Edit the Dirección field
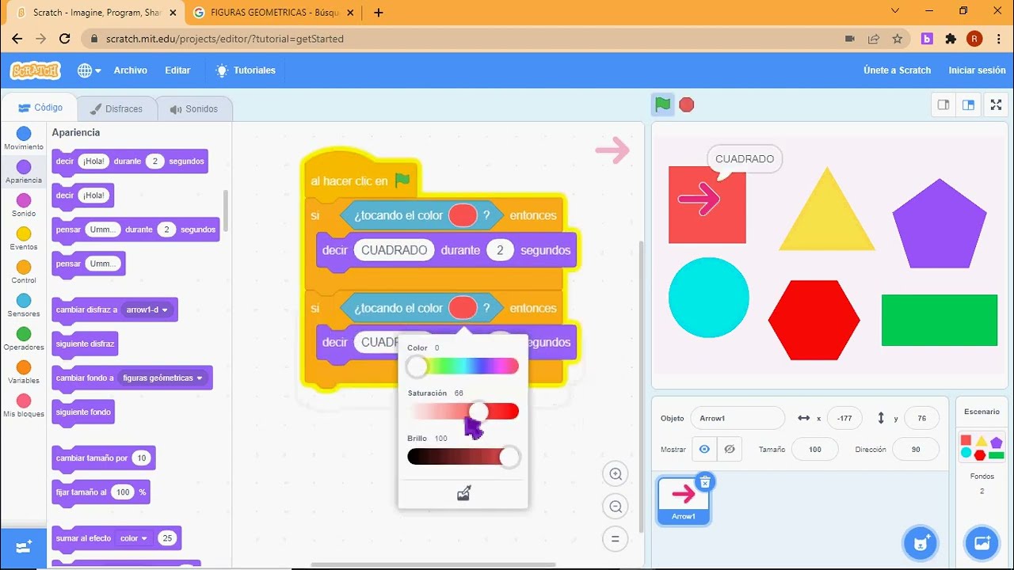Screen dimensions: 1014x570 (x=916, y=449)
